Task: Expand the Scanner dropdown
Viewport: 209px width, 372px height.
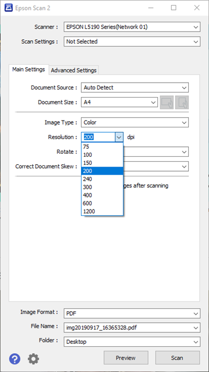Action: 132,27
